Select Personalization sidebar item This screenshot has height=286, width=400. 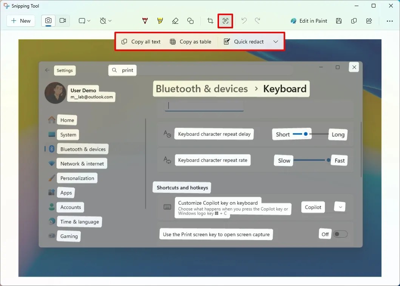[77, 178]
